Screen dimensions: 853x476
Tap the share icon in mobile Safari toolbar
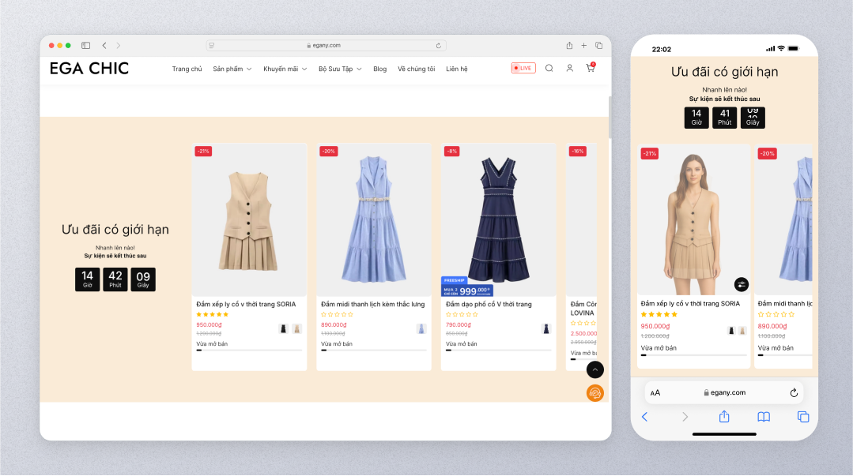724,417
